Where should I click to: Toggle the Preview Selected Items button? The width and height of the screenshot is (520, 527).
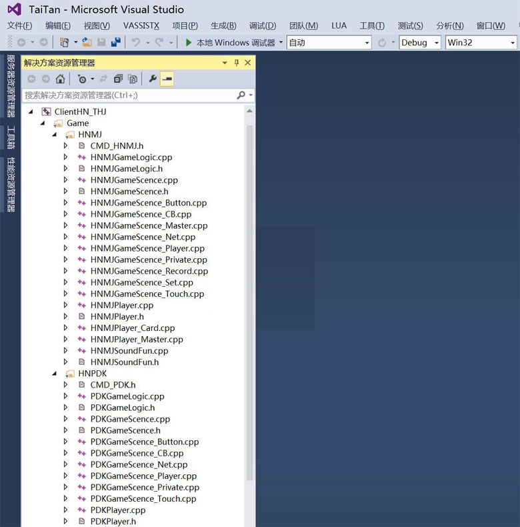[x=167, y=79]
